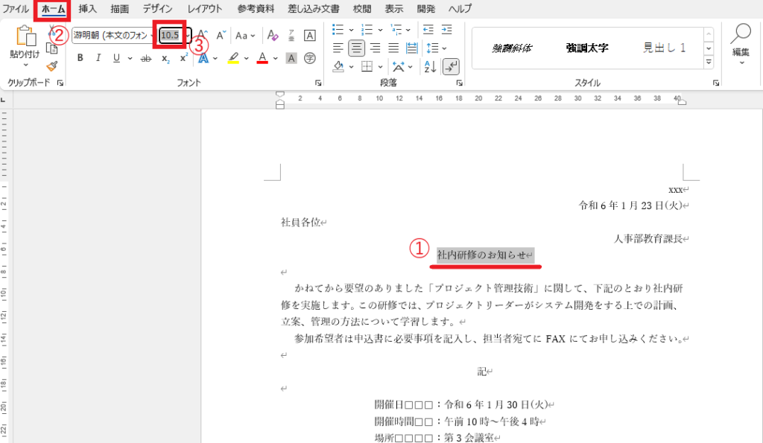Screen dimensions: 763x443
Task: Apply the 強調斜体 style
Action: tap(512, 48)
